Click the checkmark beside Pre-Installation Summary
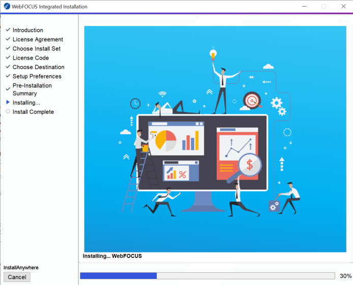 [8, 89]
